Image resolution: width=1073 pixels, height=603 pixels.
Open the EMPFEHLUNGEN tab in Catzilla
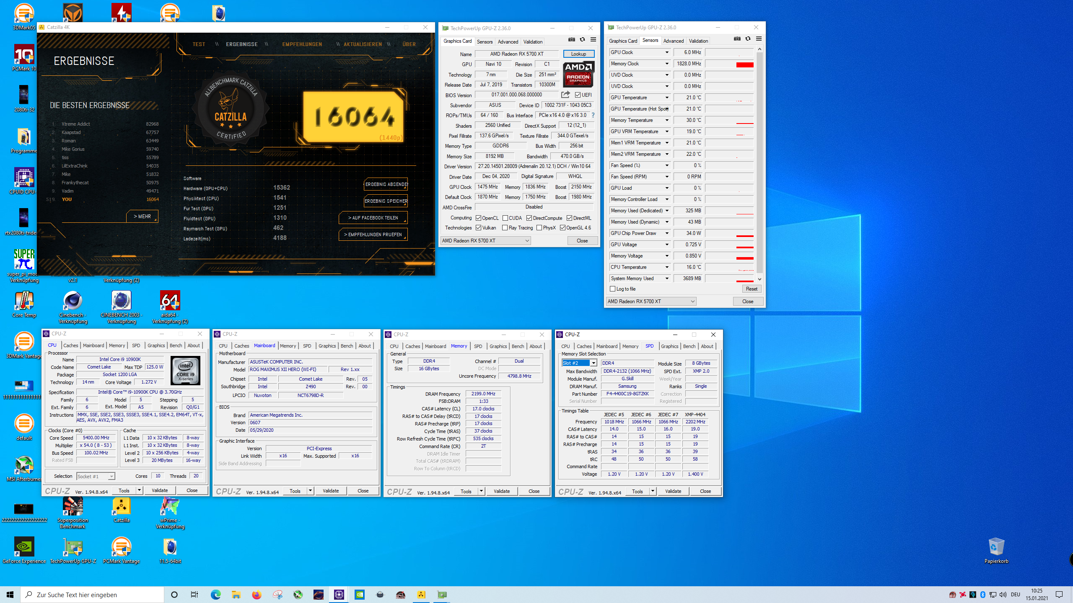[302, 44]
